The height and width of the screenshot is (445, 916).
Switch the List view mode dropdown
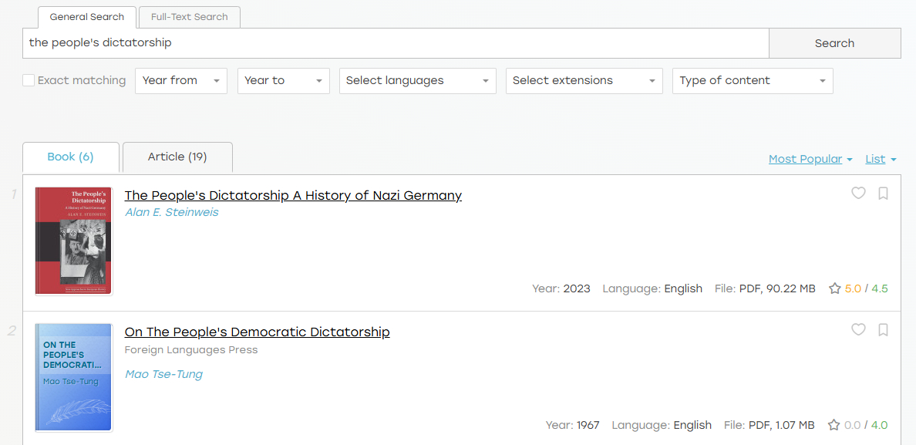pos(881,159)
